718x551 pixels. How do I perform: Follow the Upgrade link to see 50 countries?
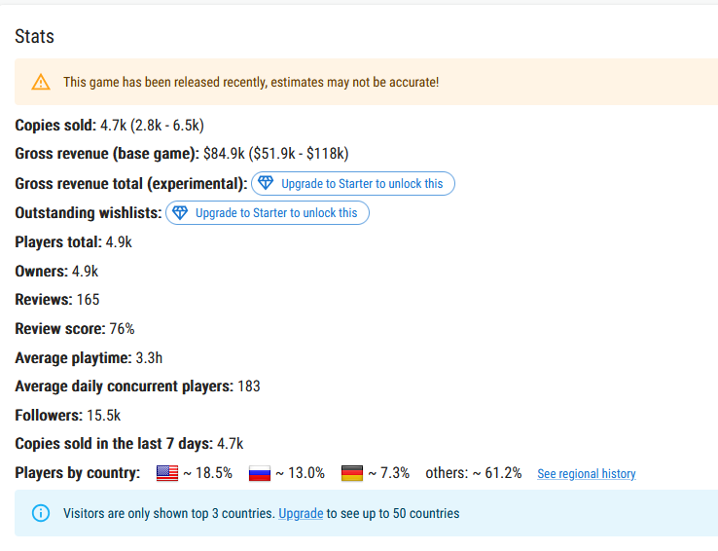pos(301,513)
